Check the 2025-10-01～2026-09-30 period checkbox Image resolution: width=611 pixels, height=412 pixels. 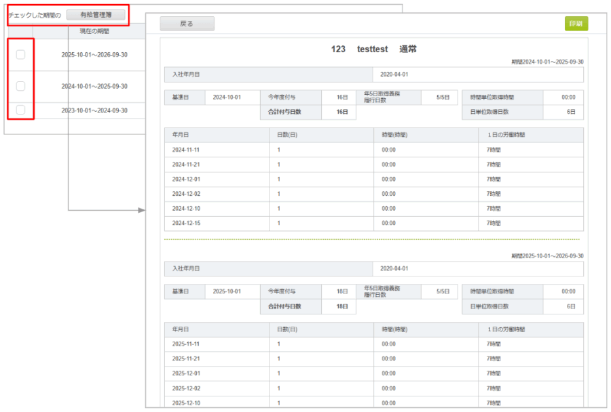coord(20,55)
